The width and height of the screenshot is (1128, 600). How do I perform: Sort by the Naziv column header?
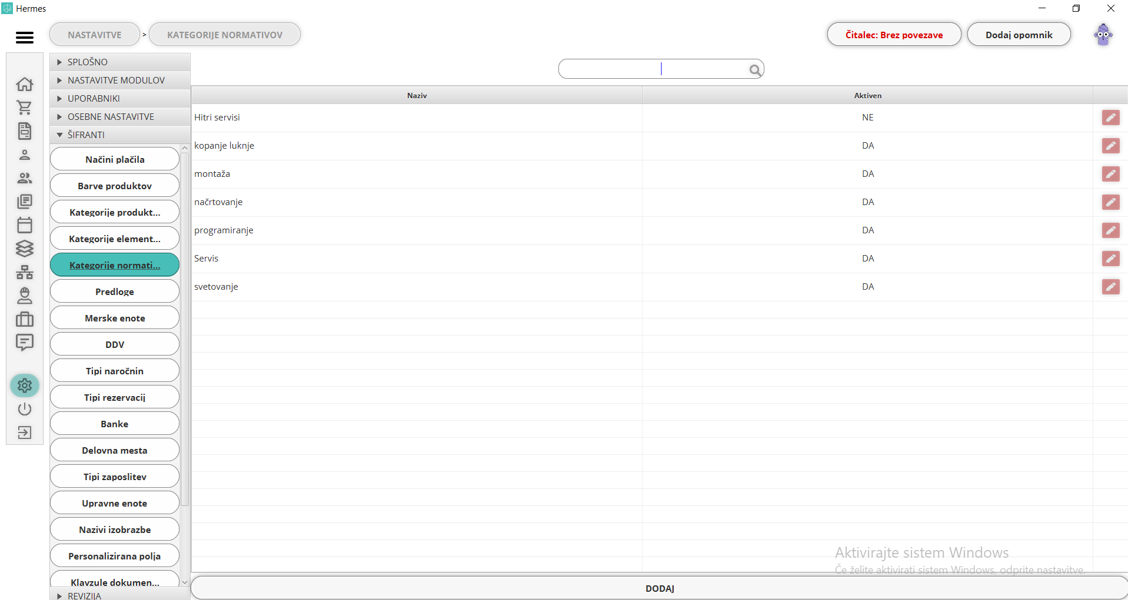(417, 95)
